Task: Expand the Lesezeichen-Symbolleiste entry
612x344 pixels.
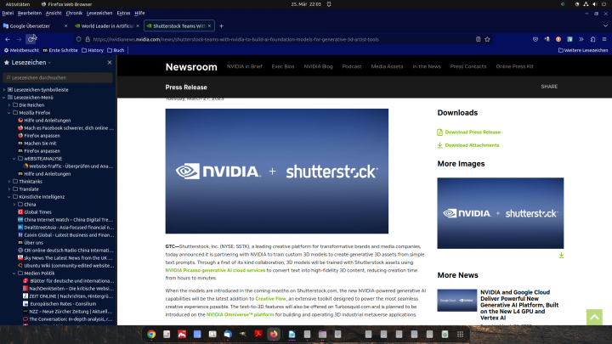Action: (4, 90)
